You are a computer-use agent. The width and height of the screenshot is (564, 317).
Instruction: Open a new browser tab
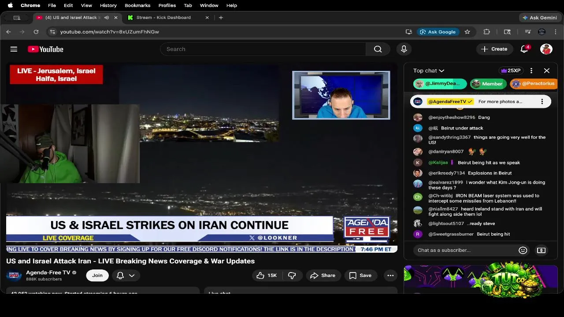(221, 18)
